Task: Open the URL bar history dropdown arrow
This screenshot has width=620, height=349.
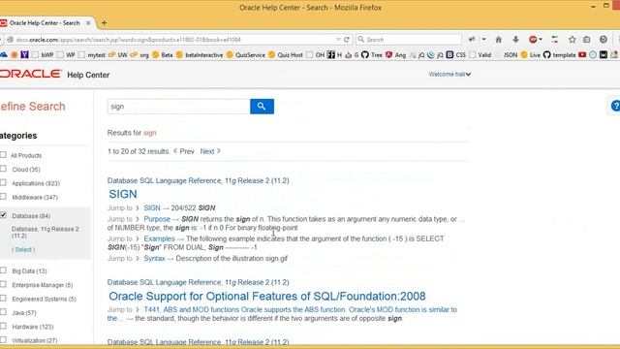Action: 338,40
